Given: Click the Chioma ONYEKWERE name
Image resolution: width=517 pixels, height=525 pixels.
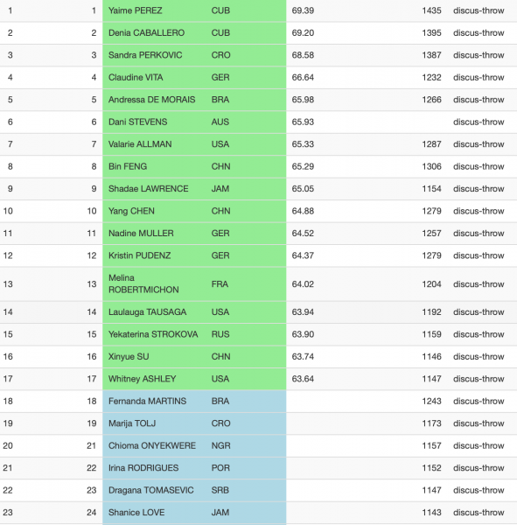Looking at the screenshot, I should [x=152, y=445].
